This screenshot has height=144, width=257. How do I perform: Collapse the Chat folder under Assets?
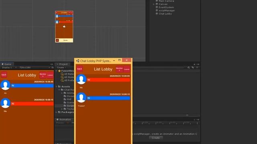(59, 90)
